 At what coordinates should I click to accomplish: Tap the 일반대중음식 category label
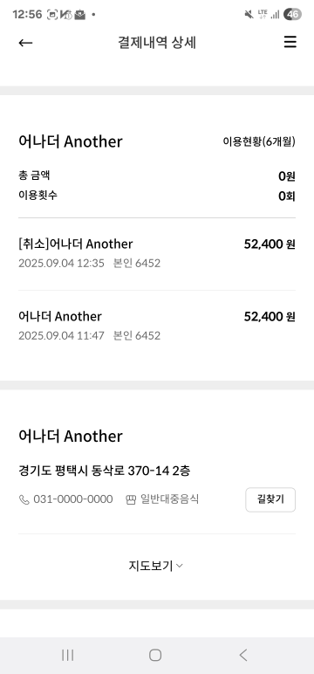click(170, 499)
